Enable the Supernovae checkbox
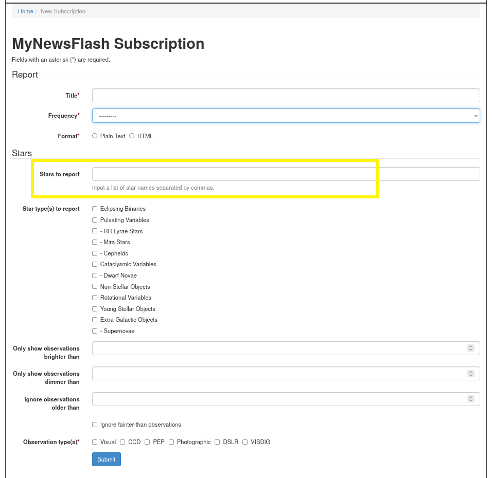The height and width of the screenshot is (478, 492). click(x=95, y=331)
